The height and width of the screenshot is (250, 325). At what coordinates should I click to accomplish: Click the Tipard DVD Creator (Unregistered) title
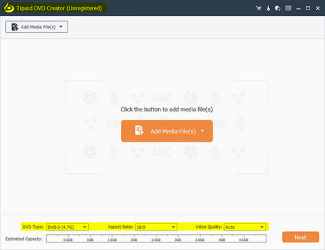(x=59, y=8)
